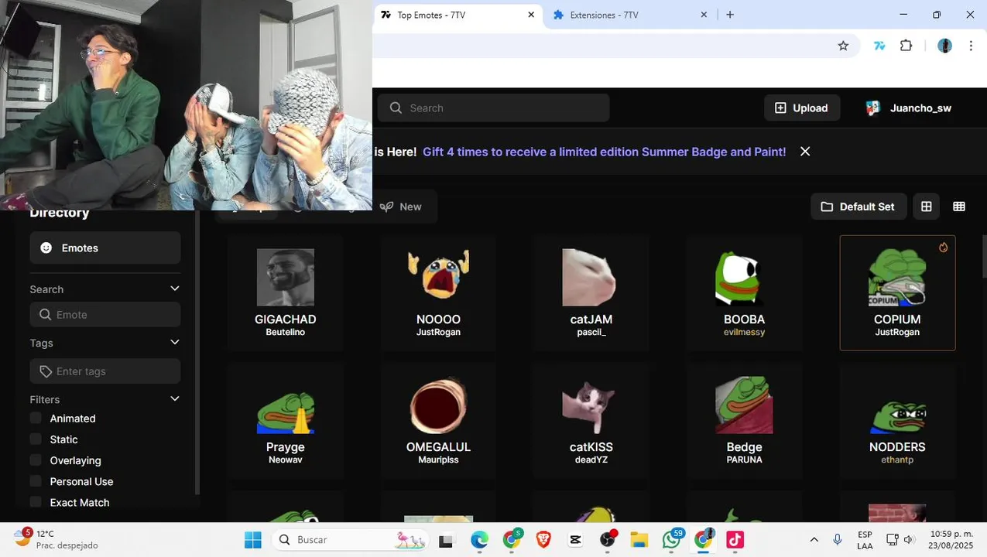
Task: Click the 7TV extension icon in Chrome toolbar
Action: pos(879,46)
